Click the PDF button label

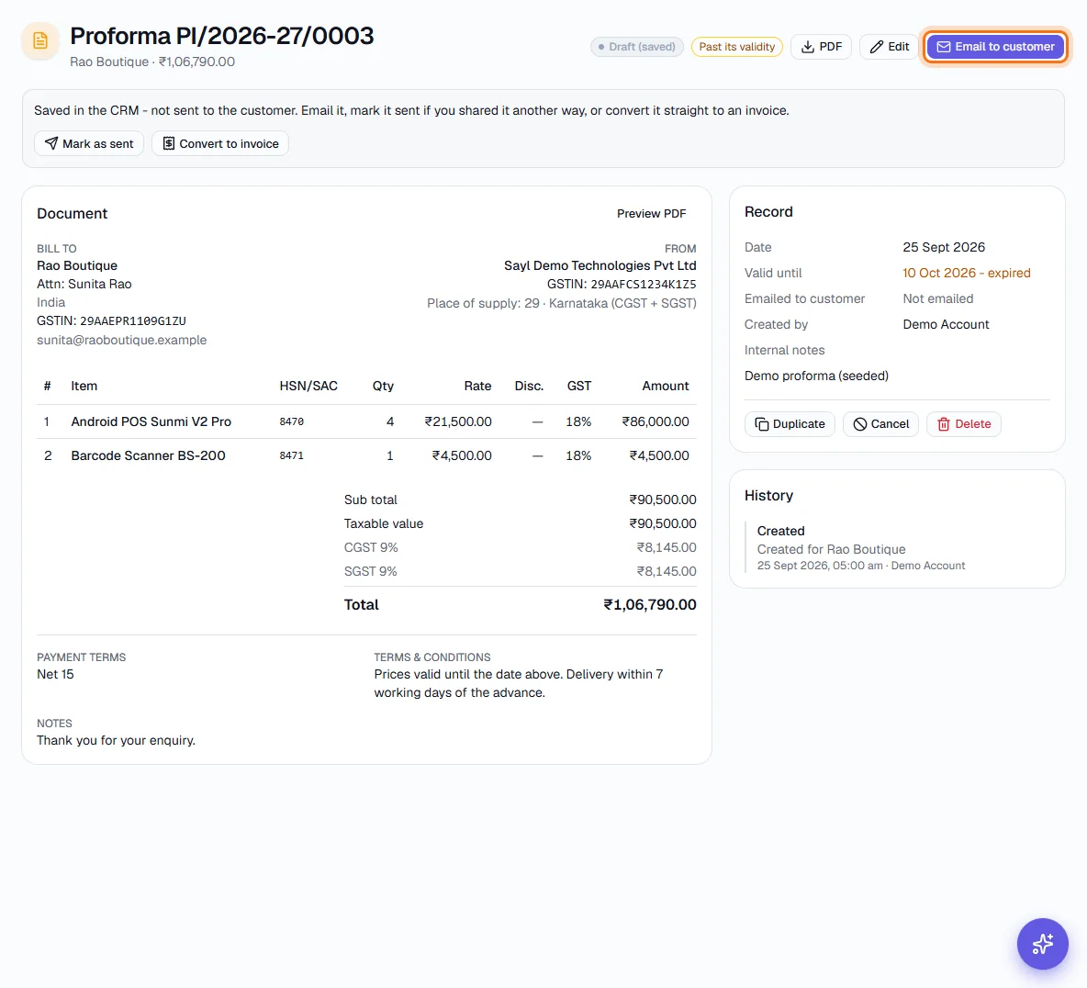pyautogui.click(x=831, y=47)
